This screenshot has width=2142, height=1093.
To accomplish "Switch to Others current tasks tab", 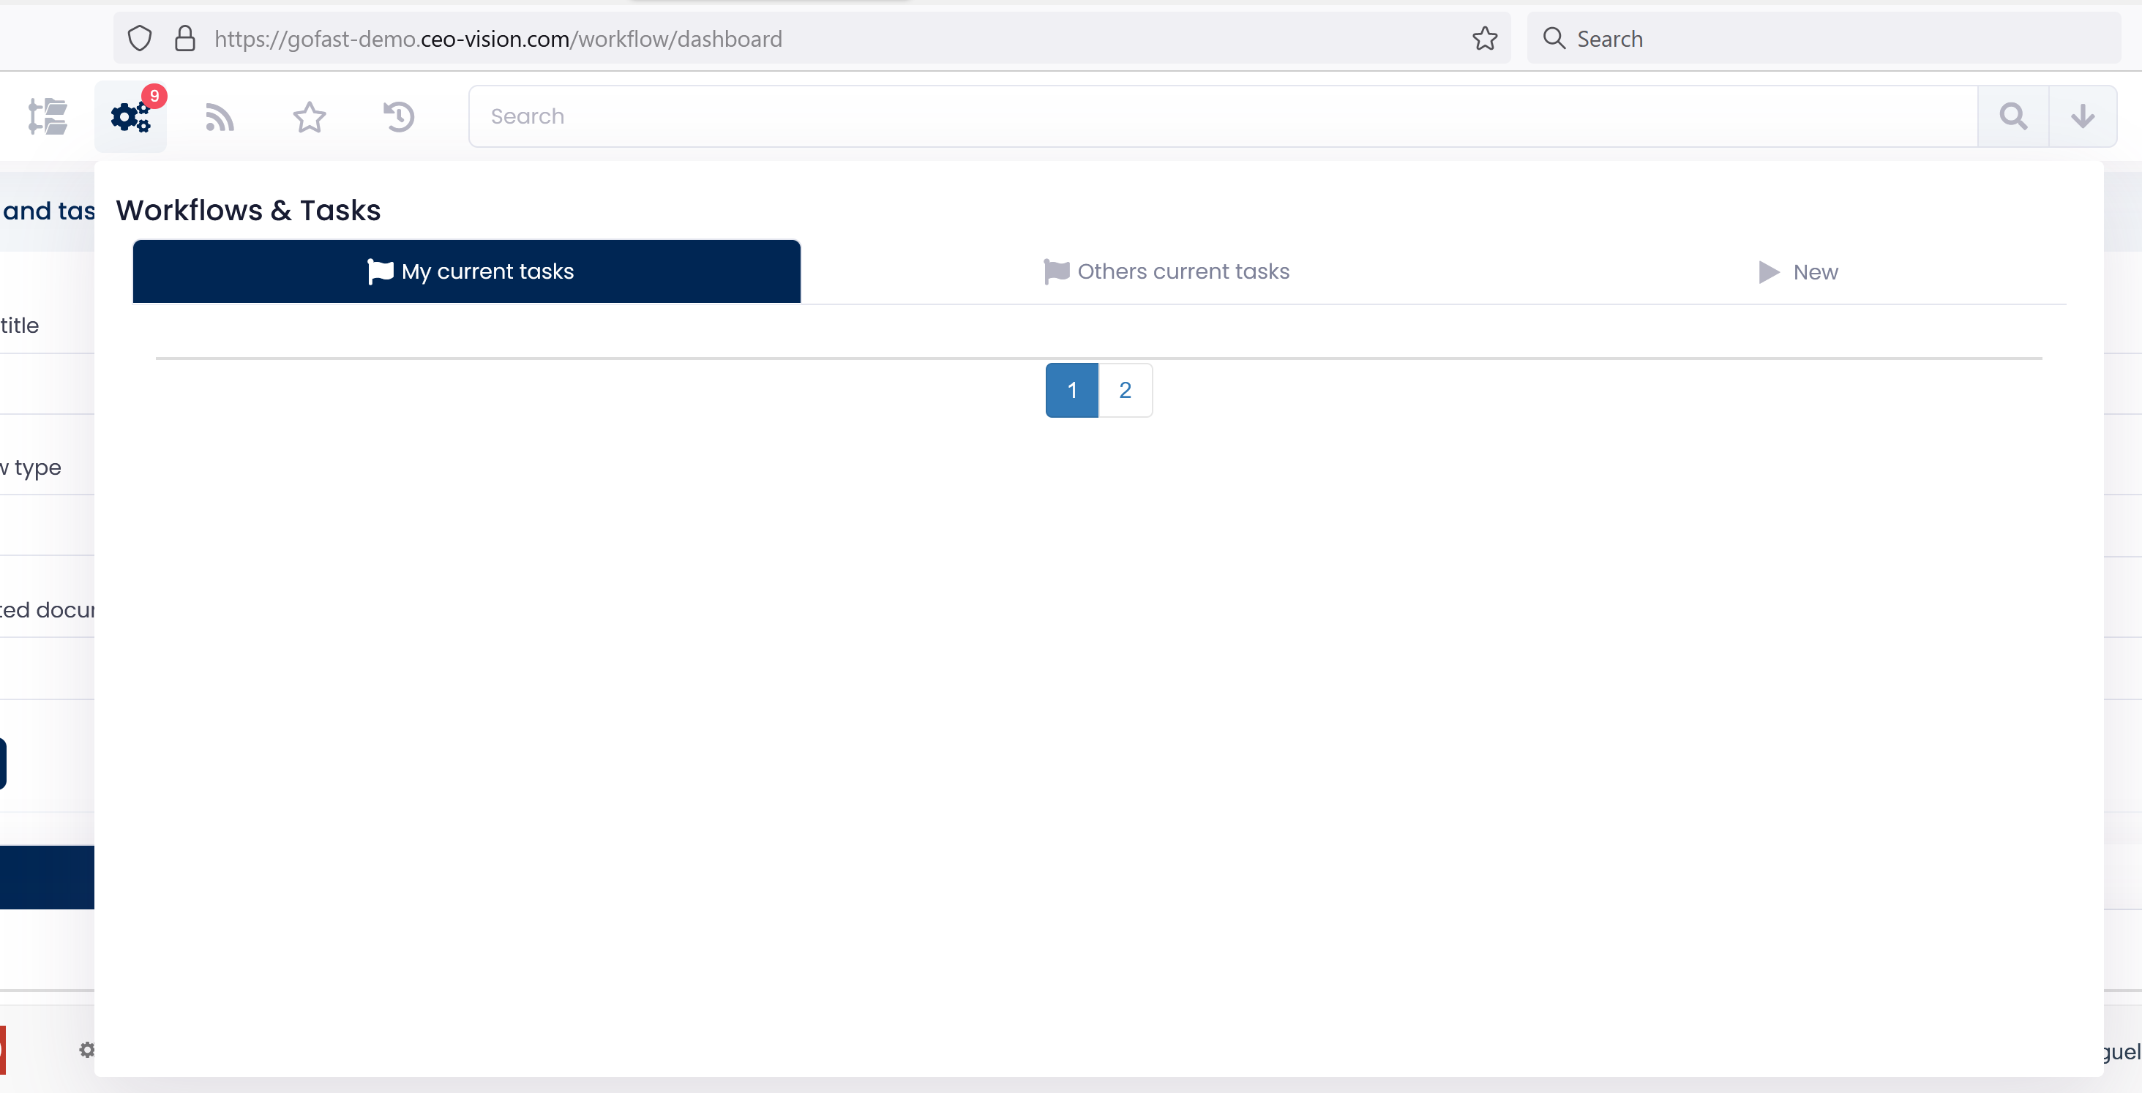I will [1167, 272].
